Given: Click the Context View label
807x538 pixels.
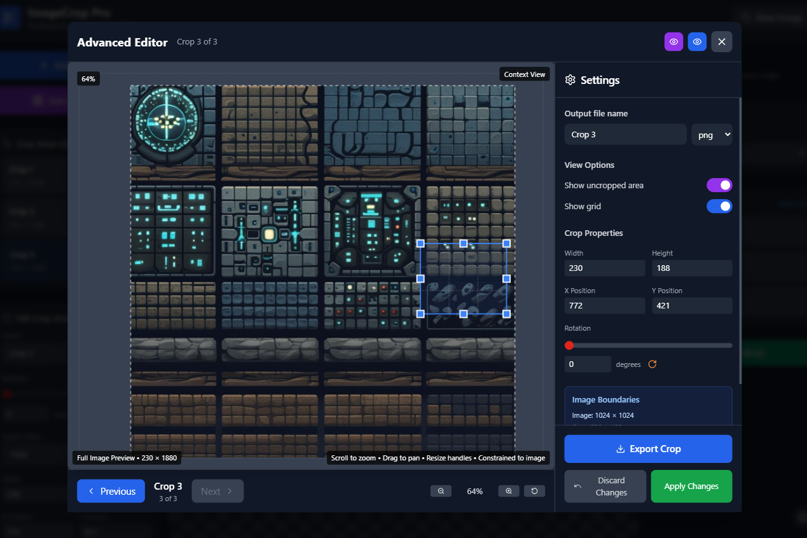Looking at the screenshot, I should (525, 74).
